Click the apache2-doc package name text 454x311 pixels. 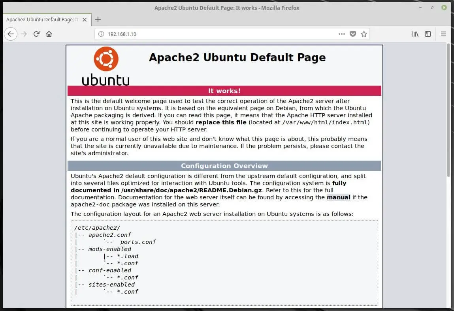point(90,204)
